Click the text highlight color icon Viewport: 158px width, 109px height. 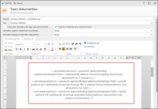pos(45,49)
